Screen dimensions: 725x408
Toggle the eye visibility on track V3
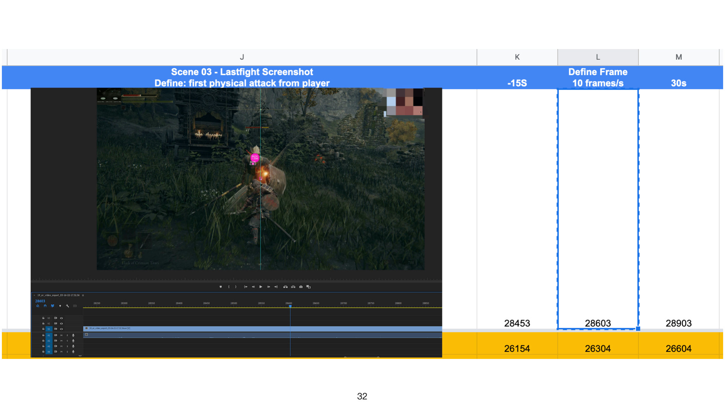pyautogui.click(x=62, y=318)
